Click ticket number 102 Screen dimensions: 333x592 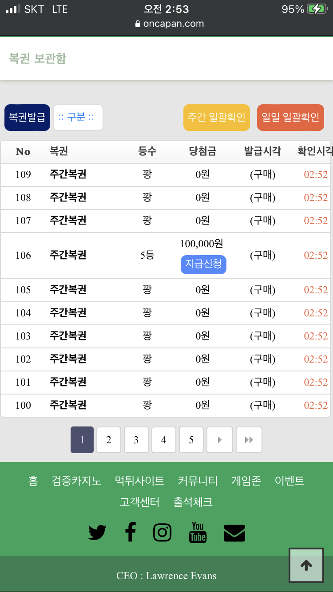23,359
